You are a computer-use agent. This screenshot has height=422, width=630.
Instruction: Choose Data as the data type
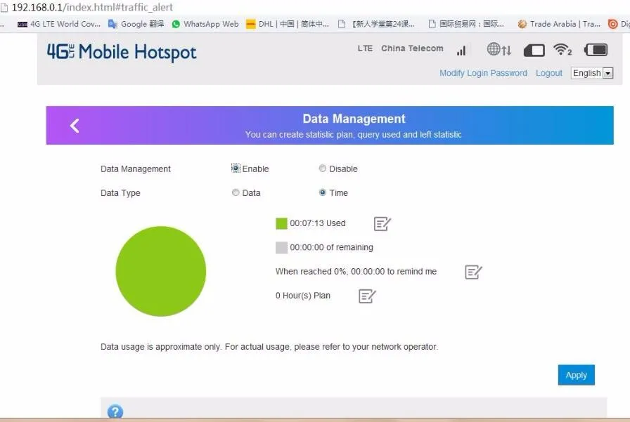[236, 192]
